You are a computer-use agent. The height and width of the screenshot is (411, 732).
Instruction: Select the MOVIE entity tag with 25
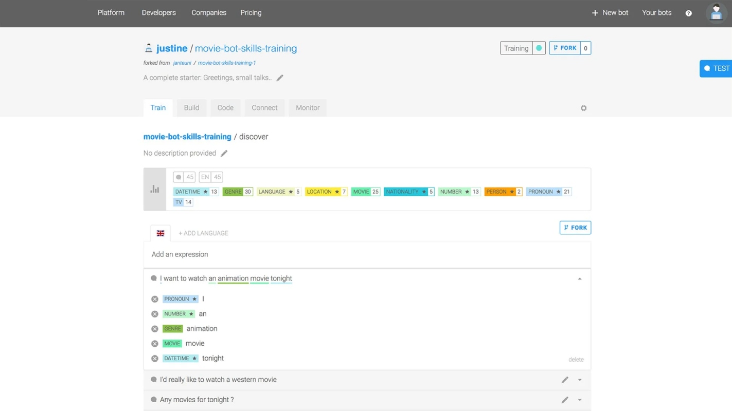(x=366, y=192)
